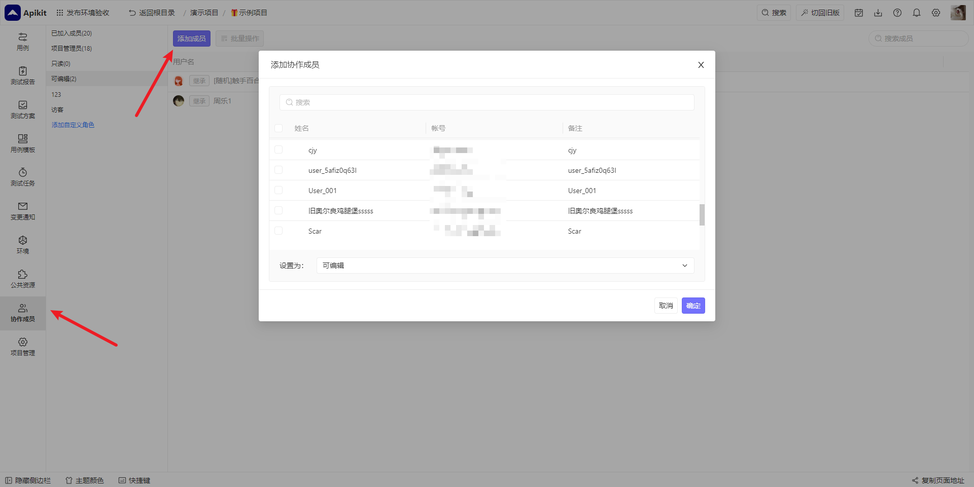974x487 pixels.
Task: Click the 切回旧版 button
Action: (x=820, y=13)
